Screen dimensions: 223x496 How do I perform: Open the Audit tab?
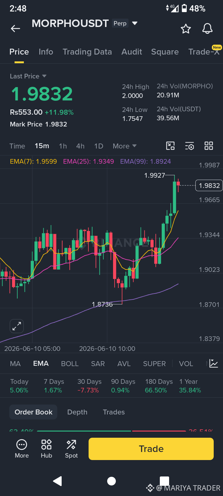tap(132, 52)
